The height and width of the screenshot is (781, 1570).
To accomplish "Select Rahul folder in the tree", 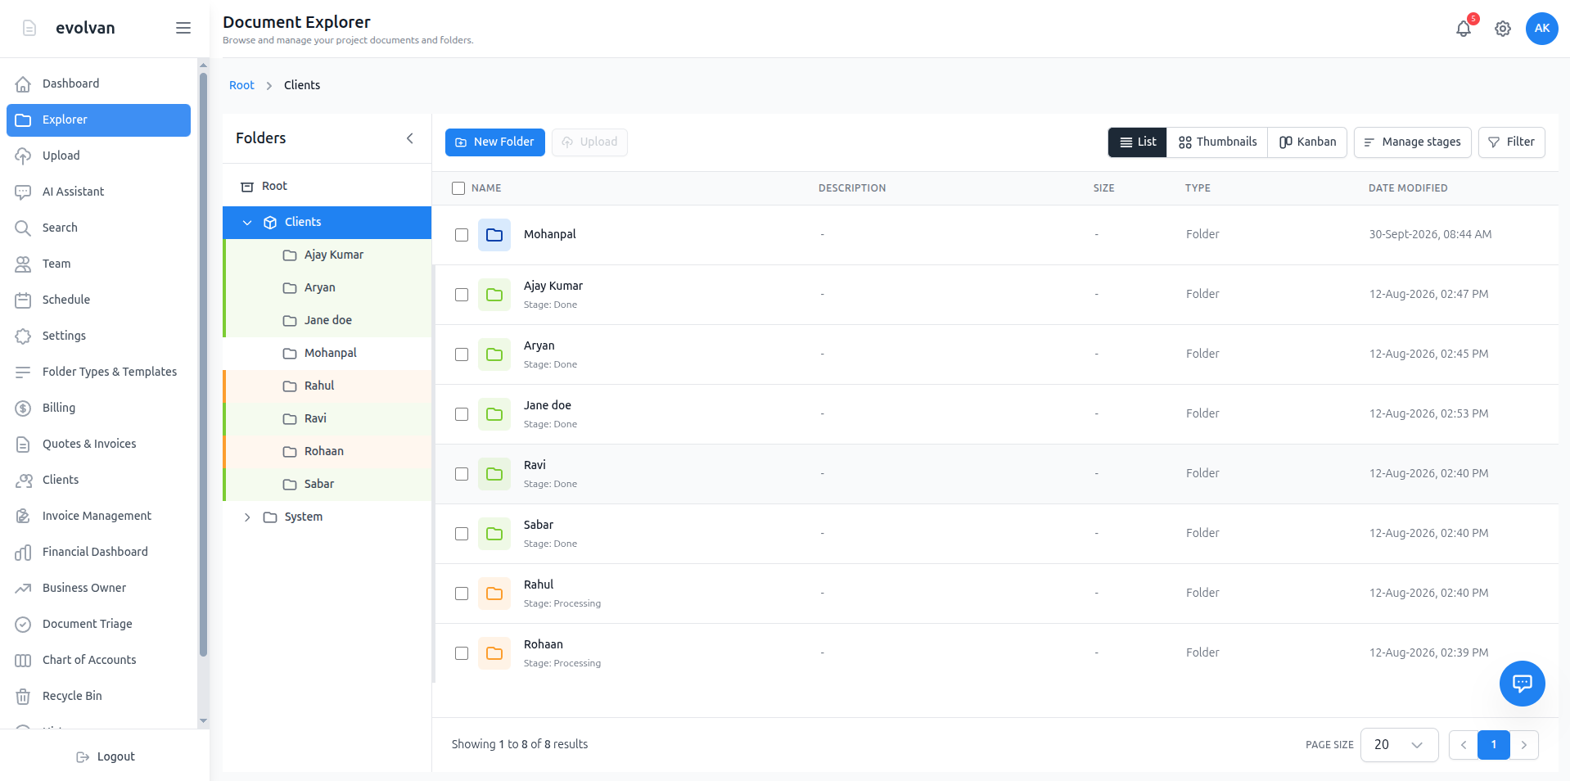I will [x=327, y=386].
